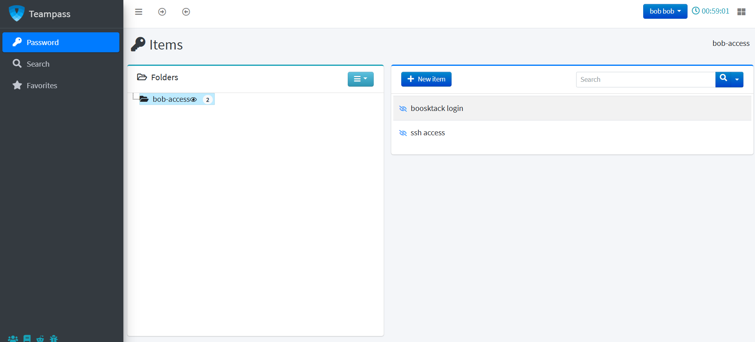Select the bob-access folder in tree
The image size is (755, 342).
click(171, 99)
